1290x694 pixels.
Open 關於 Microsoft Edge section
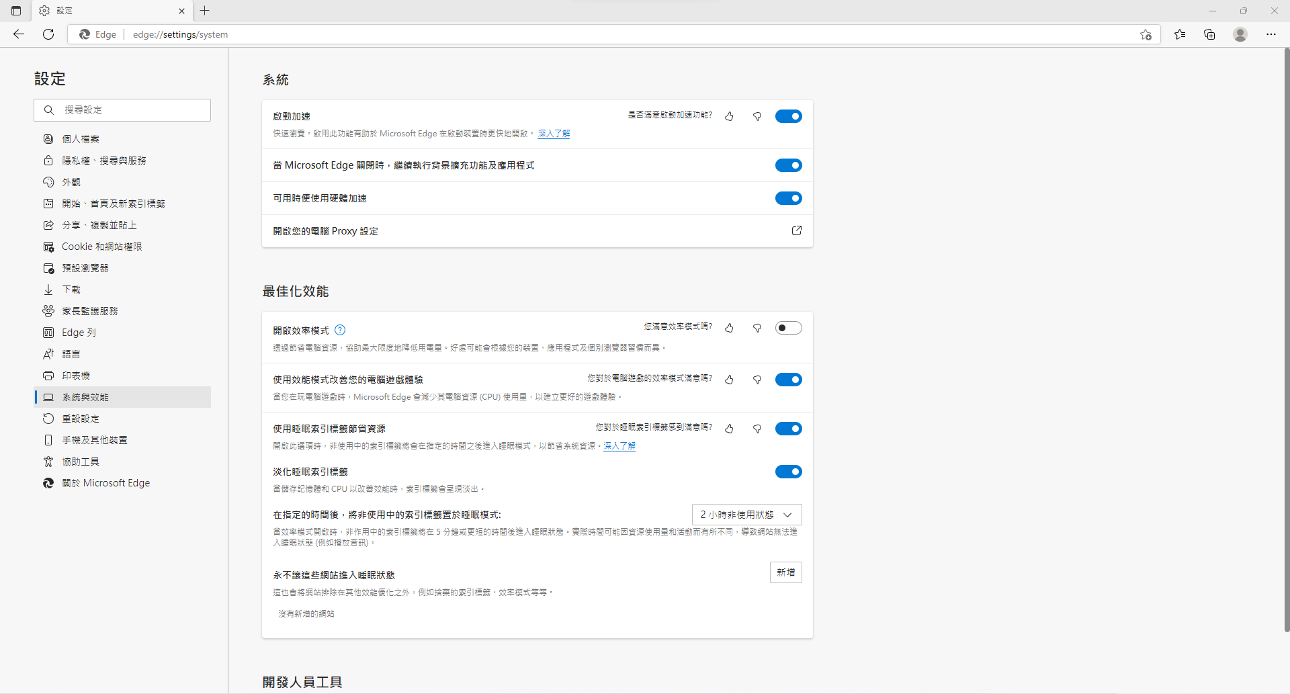(x=122, y=483)
